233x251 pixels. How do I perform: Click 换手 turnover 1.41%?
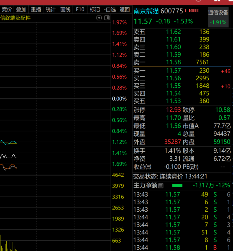tap(173, 151)
